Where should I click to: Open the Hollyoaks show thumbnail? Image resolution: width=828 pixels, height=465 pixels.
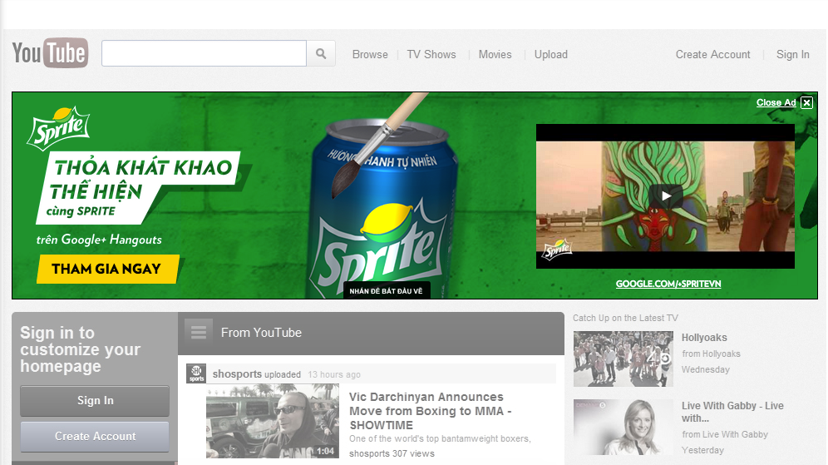623,359
